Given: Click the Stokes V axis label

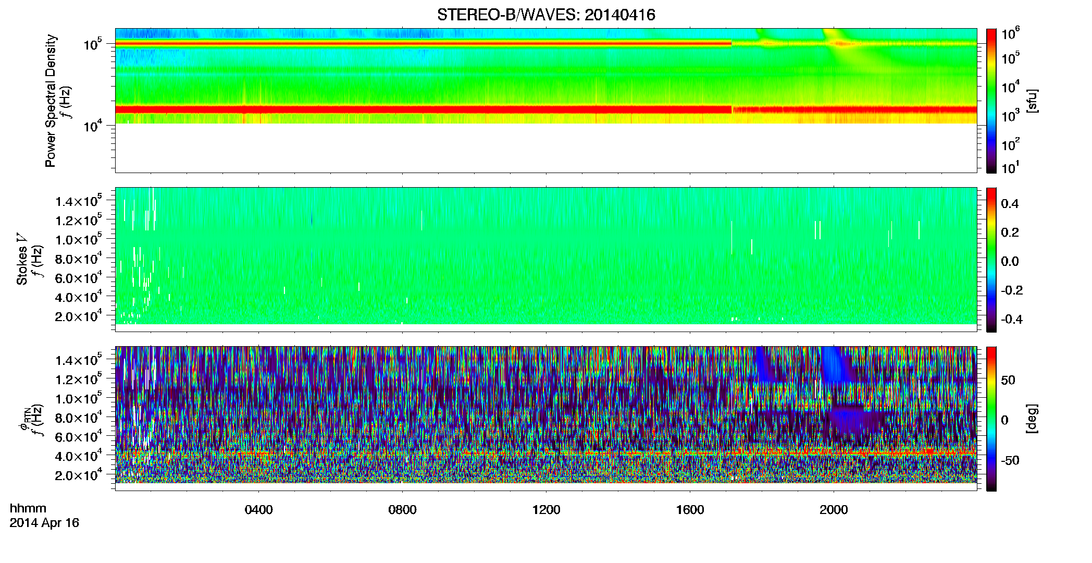Looking at the screenshot, I should [x=22, y=260].
